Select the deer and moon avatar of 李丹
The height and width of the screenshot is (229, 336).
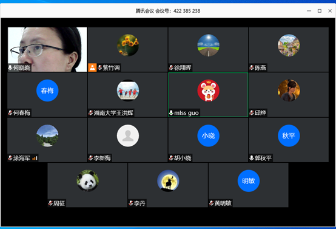(x=168, y=181)
